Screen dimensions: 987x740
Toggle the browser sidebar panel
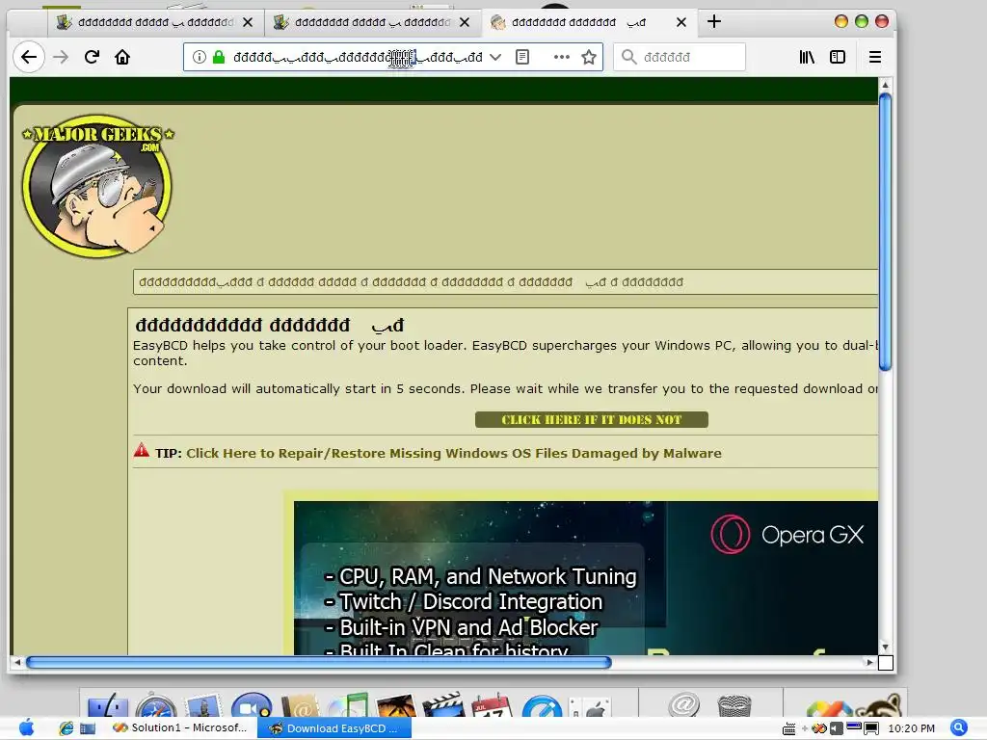pyautogui.click(x=838, y=57)
